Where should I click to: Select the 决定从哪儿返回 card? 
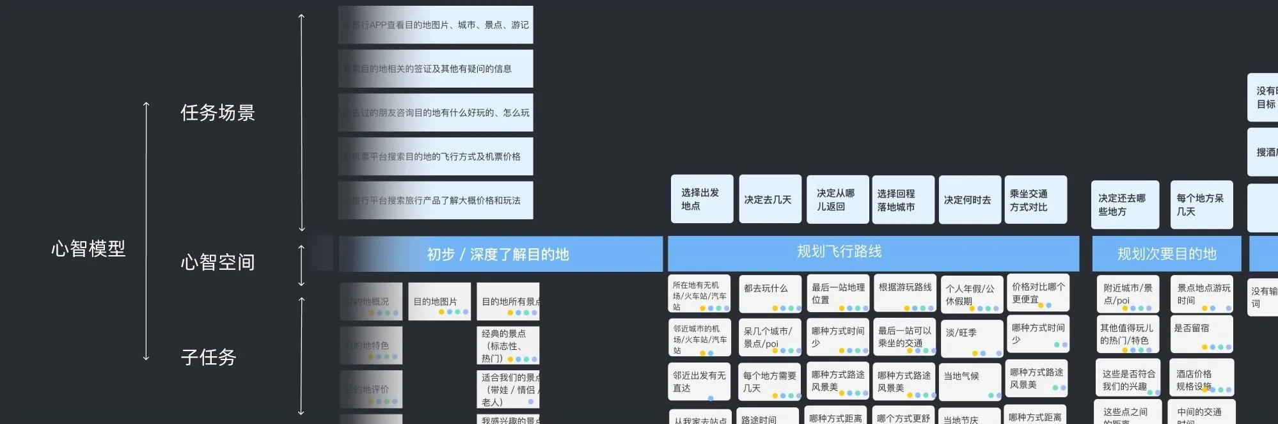[838, 199]
